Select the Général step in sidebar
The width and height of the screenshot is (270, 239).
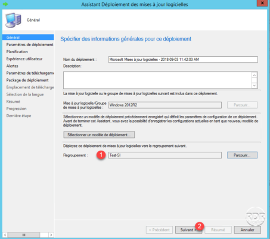click(28, 37)
